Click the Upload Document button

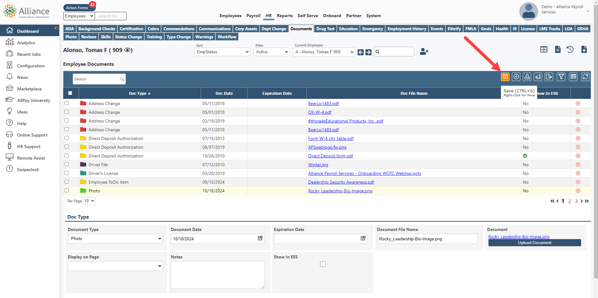pos(534,243)
